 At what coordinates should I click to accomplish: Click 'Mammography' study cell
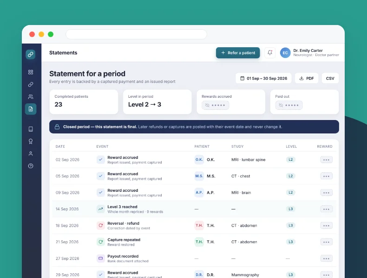[245, 275]
